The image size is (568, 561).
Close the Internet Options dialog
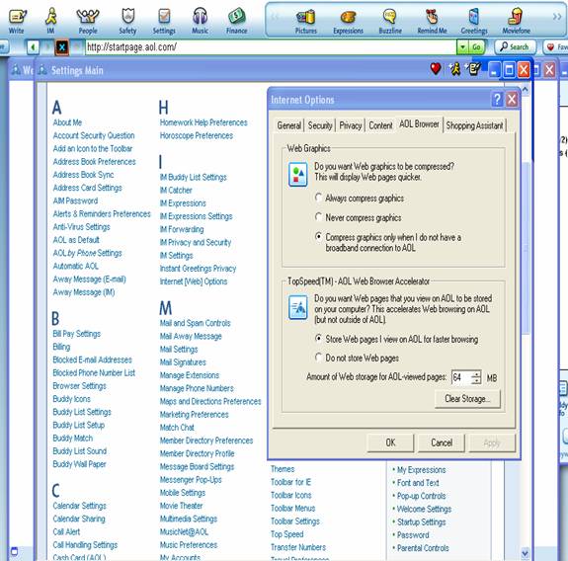512,99
